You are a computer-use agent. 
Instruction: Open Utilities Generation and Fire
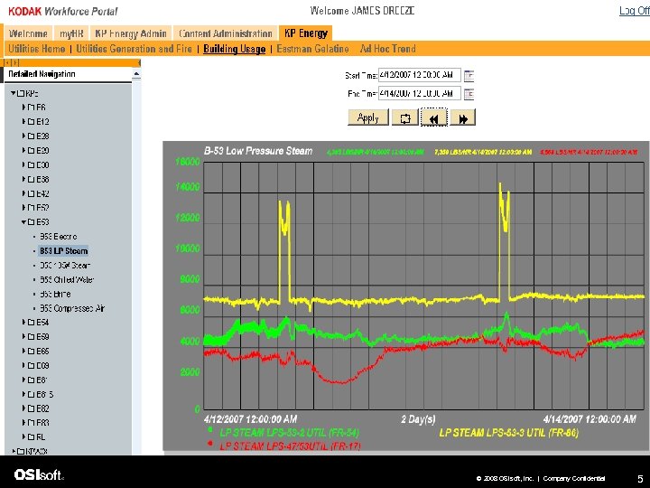(x=134, y=49)
